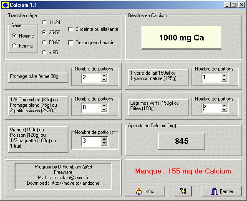Image resolution: width=247 pixels, height=201 pixels.
Task: Click the portions field for verre de lait
Action: (x=212, y=78)
